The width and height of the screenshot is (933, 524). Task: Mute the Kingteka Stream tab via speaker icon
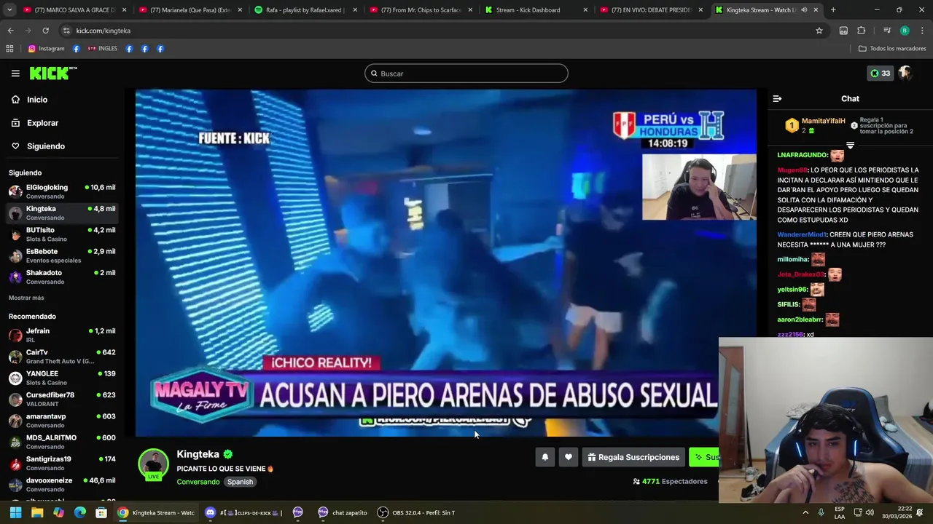click(804, 10)
